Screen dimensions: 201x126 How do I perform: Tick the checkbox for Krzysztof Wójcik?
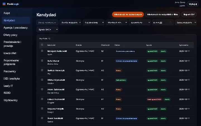42,109
